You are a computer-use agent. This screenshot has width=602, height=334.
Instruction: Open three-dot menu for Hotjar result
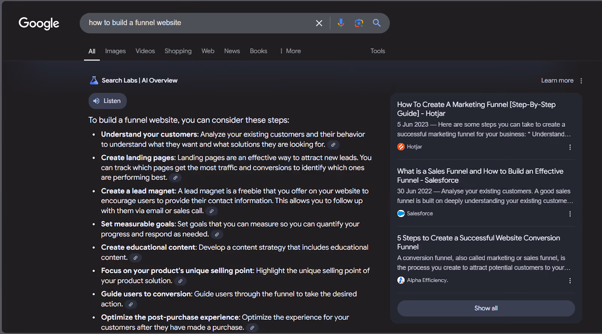(x=570, y=147)
